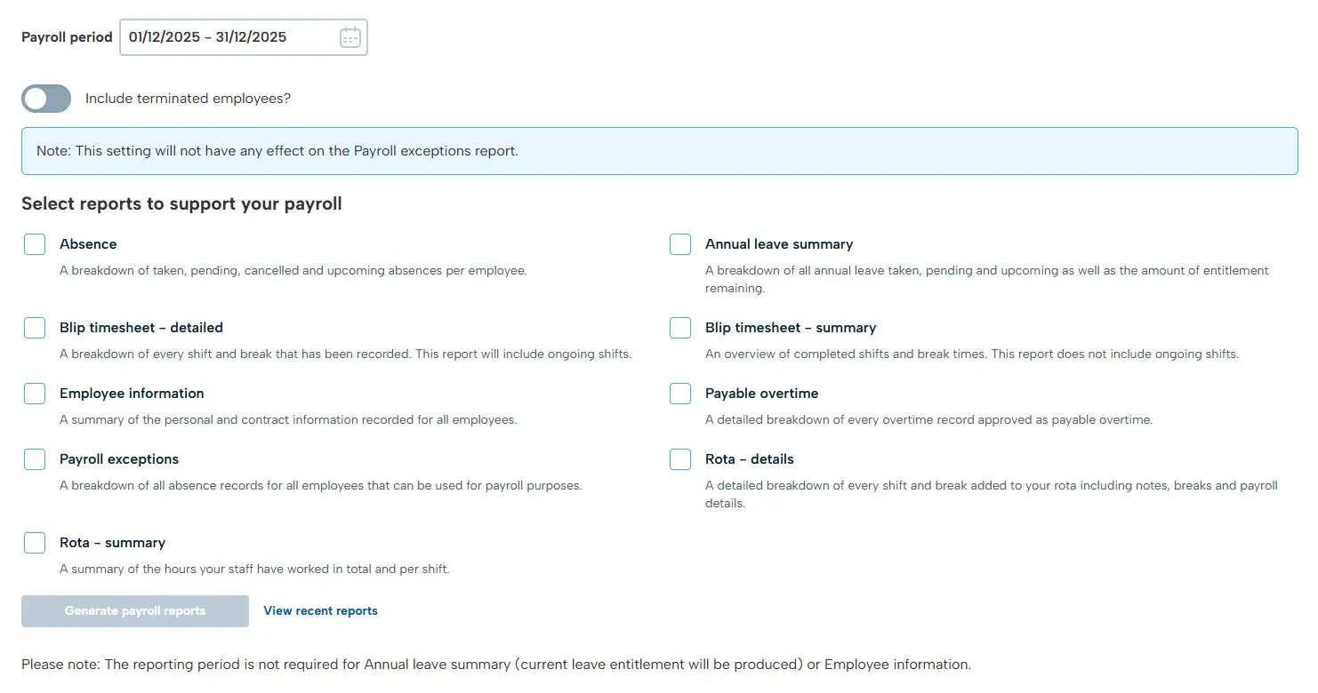Click the Payroll exceptions label text
This screenshot has width=1318, height=693.
(x=119, y=459)
